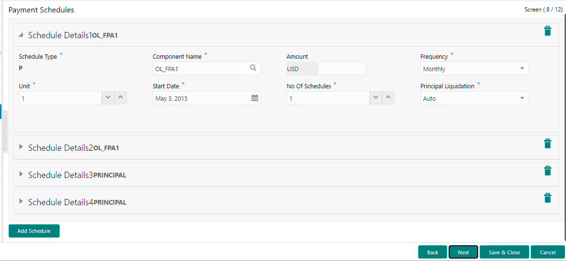The width and height of the screenshot is (566, 261).
Task: Delete Schedule Details3 PRINCIPAL trash icon
Action: (547, 171)
